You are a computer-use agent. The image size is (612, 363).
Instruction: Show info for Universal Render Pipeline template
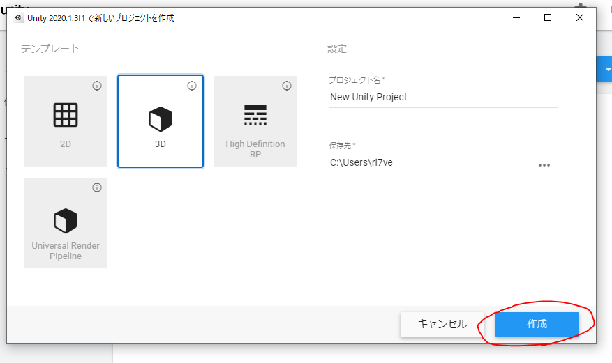(x=97, y=187)
